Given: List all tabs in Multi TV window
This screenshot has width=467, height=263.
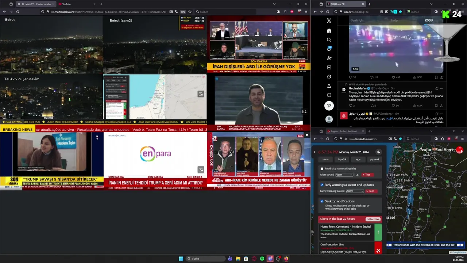Looking at the screenshot, I should [x=274, y=4].
